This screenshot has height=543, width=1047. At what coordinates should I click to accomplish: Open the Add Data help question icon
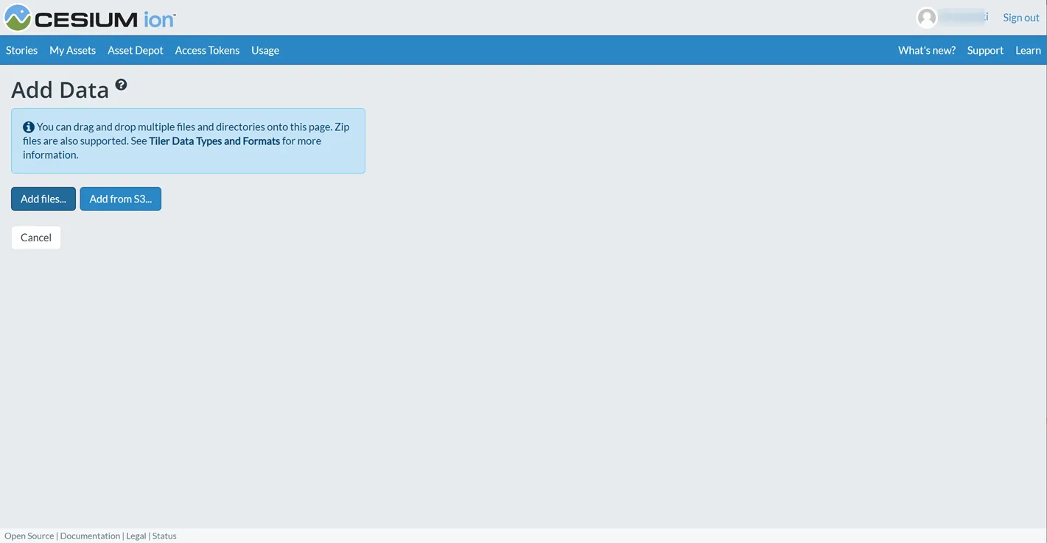pos(121,85)
